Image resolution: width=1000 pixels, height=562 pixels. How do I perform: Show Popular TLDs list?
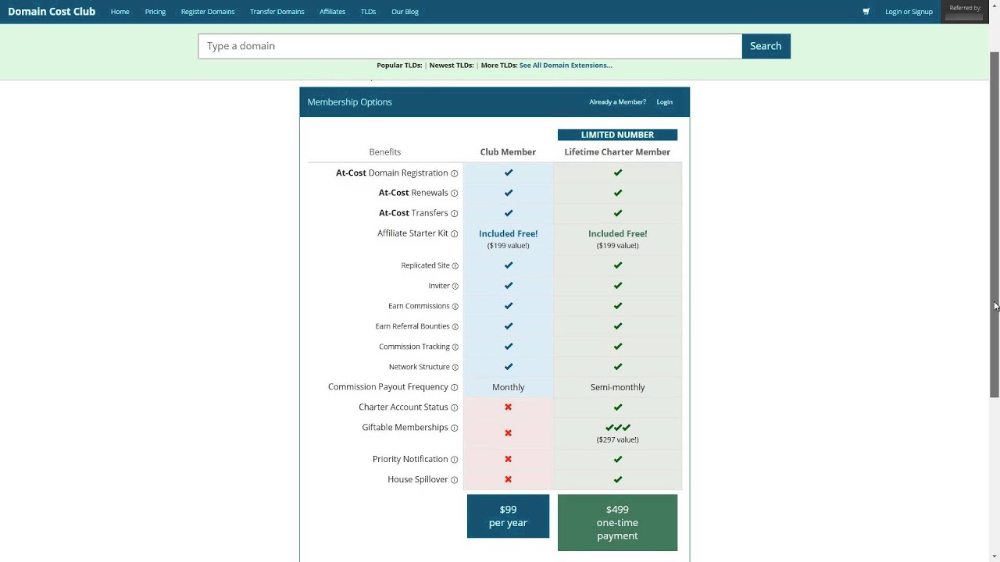click(399, 66)
